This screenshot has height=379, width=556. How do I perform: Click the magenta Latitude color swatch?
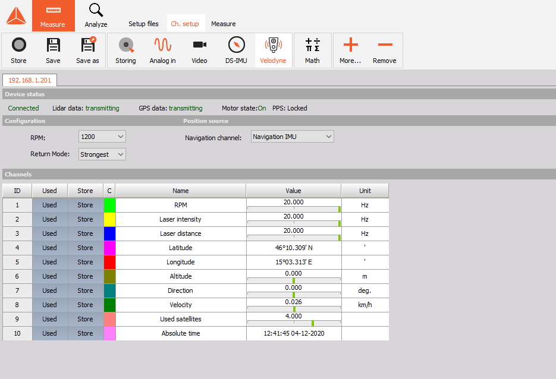click(109, 248)
